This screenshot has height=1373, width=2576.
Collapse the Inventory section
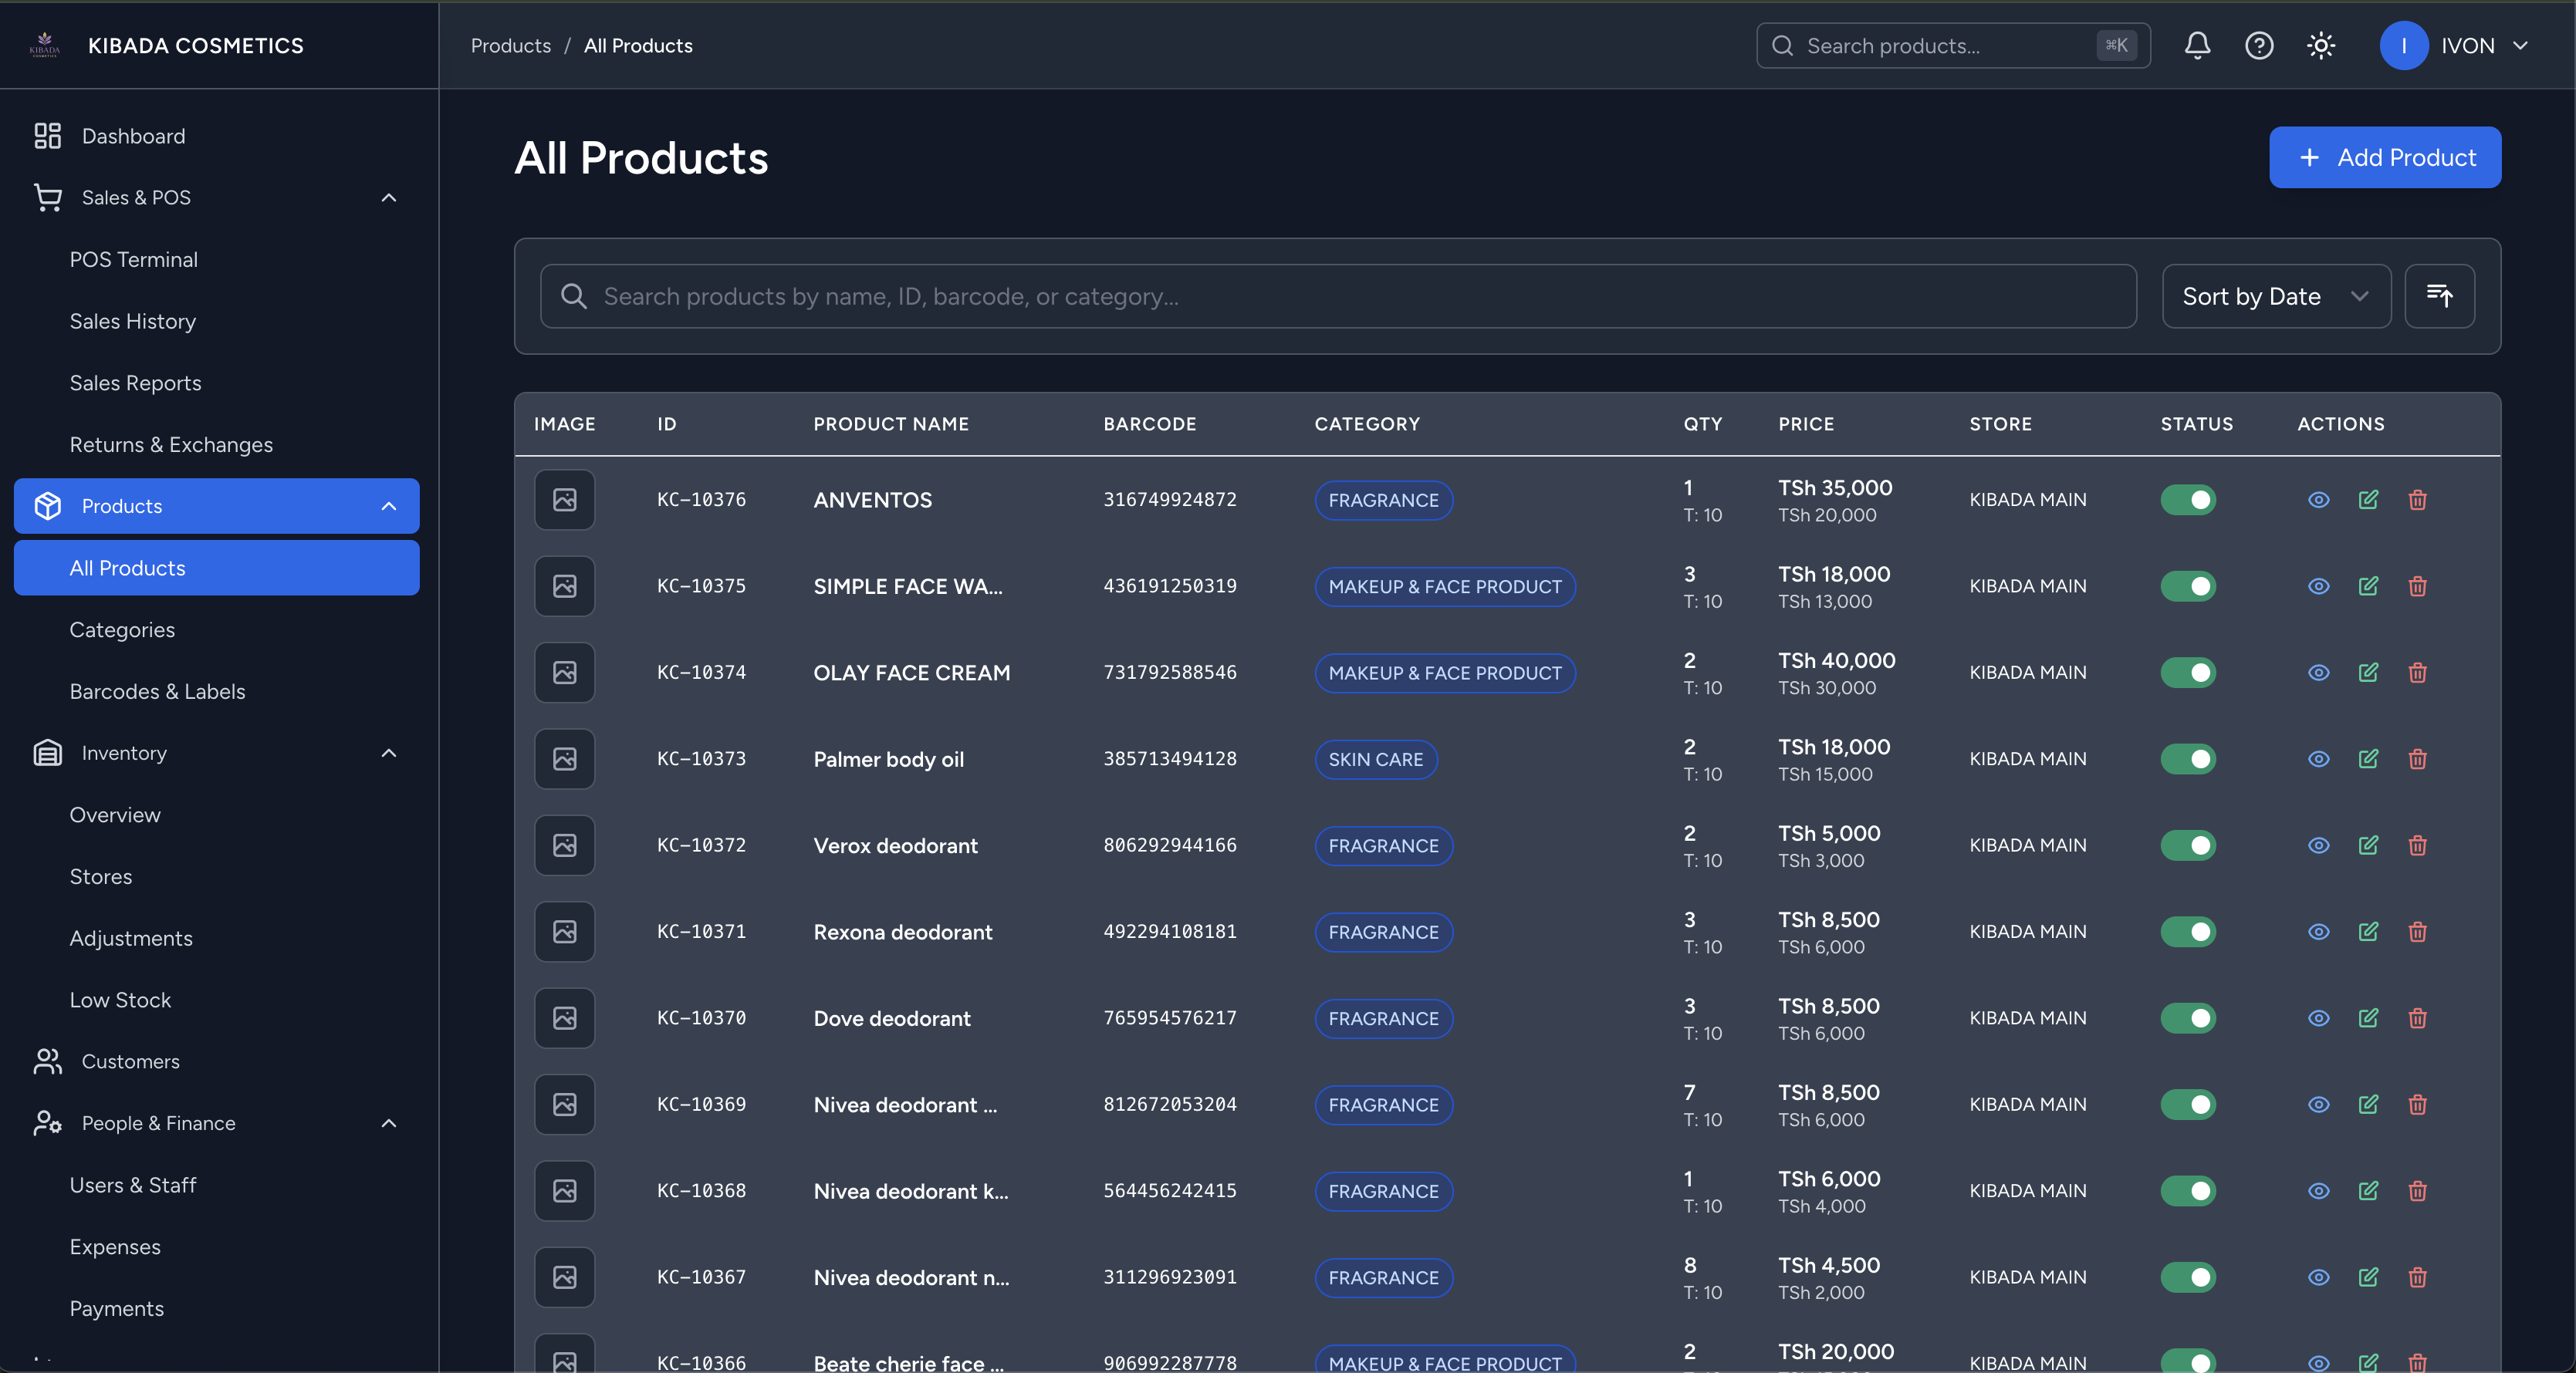click(389, 754)
